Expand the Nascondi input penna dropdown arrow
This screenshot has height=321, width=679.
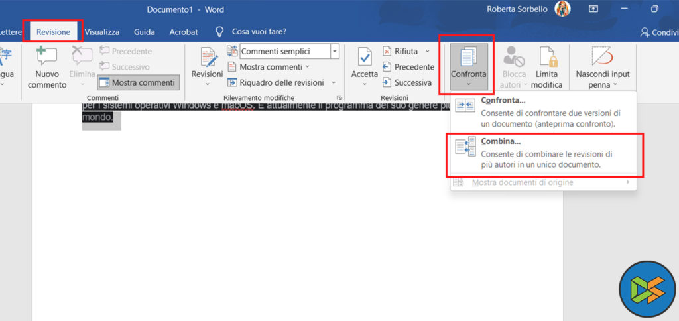point(615,85)
